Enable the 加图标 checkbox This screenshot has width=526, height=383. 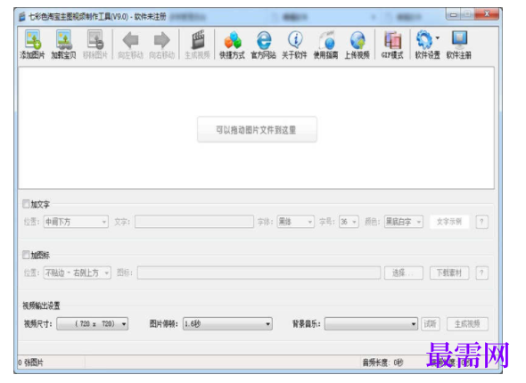point(26,255)
